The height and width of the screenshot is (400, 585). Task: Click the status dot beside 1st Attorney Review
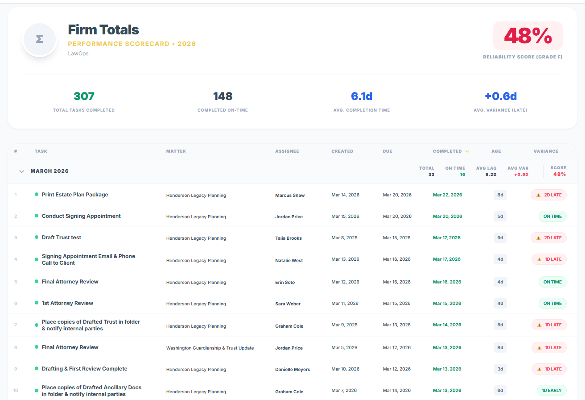click(x=37, y=303)
